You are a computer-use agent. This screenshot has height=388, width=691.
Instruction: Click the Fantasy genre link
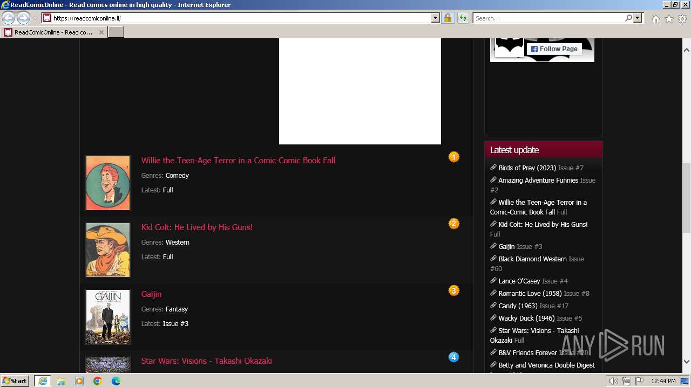[177, 309]
